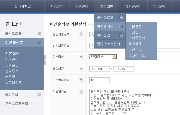
Task: Click help icon next to 하단파일경로
Action: click(81, 46)
